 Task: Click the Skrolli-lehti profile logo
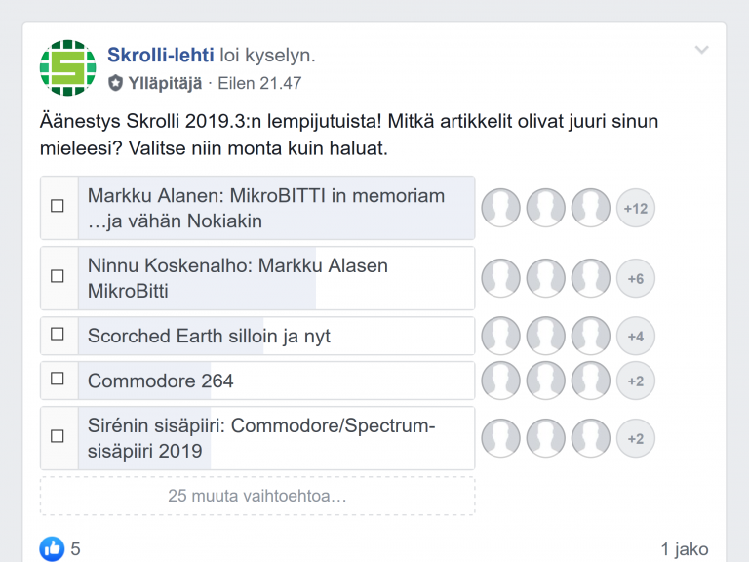point(68,68)
